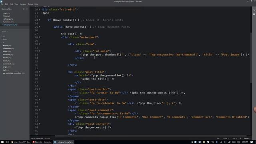Open the Find menu
The width and height of the screenshot is (256, 144).
[11, 4]
